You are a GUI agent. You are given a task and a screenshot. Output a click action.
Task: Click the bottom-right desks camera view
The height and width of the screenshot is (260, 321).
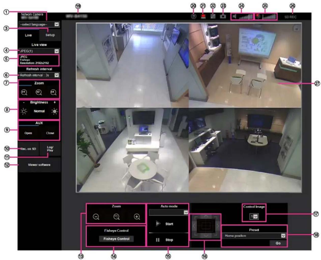coord(245,150)
